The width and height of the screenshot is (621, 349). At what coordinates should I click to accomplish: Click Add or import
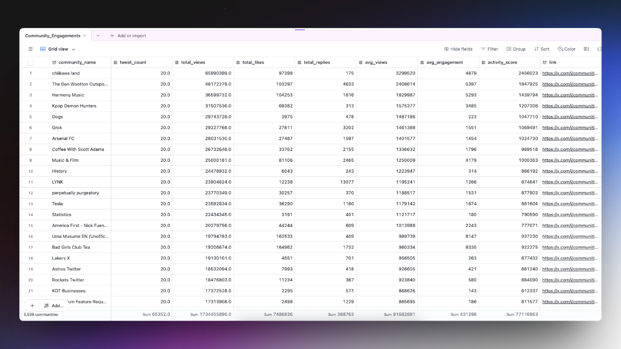[x=128, y=36]
